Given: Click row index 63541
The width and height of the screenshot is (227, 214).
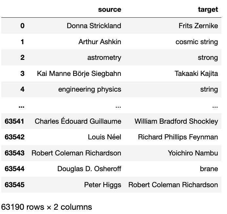Looking at the screenshot, I should pos(15,121).
